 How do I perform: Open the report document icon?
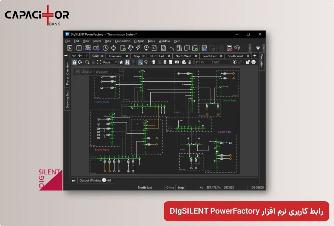click(163, 48)
